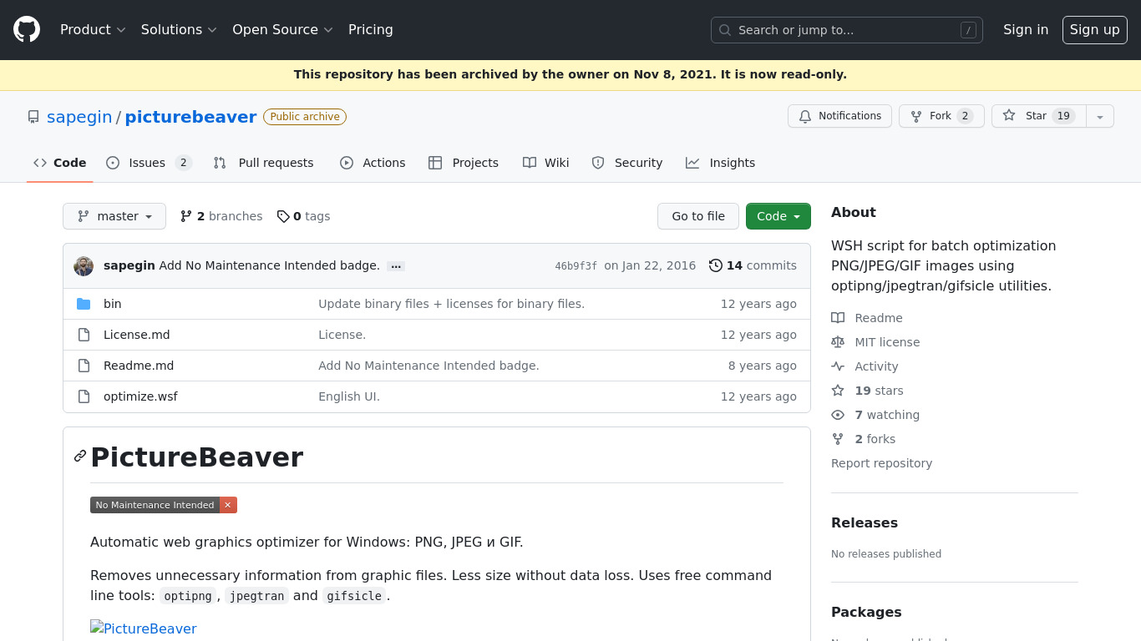View the 2 branches link
This screenshot has width=1141, height=641.
(x=221, y=216)
